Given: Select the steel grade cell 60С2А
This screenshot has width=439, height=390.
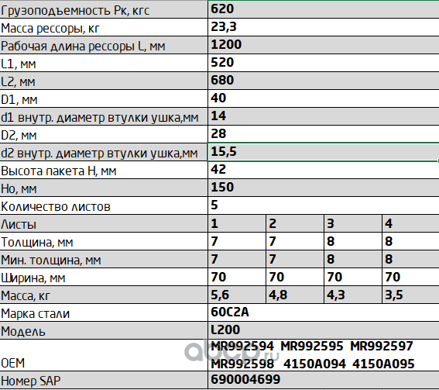Looking at the screenshot, I should coord(324,312).
